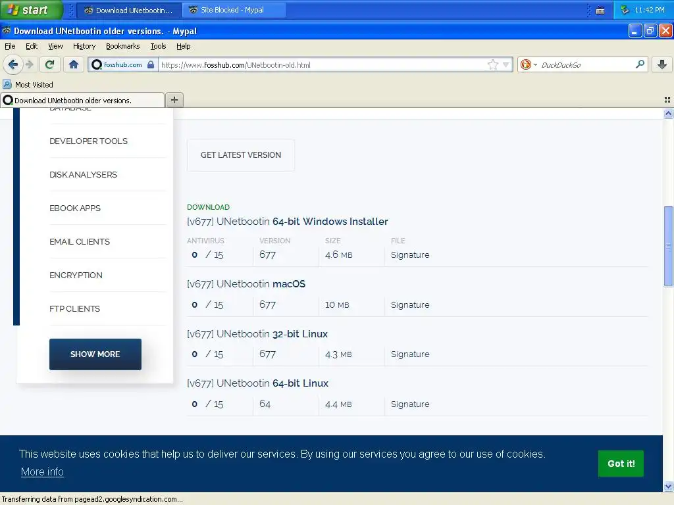Screen dimensions: 674x505
Task: Select the Download UNetbootin older versions tab
Action: click(x=82, y=100)
